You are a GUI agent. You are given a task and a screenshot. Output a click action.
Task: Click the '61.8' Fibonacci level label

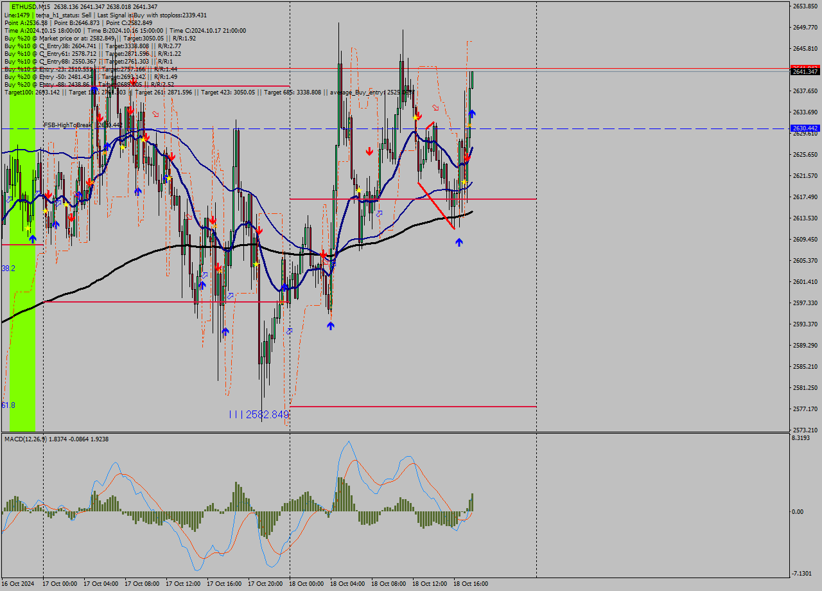click(8, 405)
